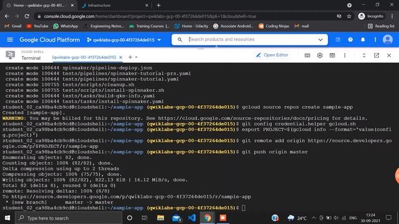
Task: Click the Web Preview icon
Action: (x=332, y=55)
